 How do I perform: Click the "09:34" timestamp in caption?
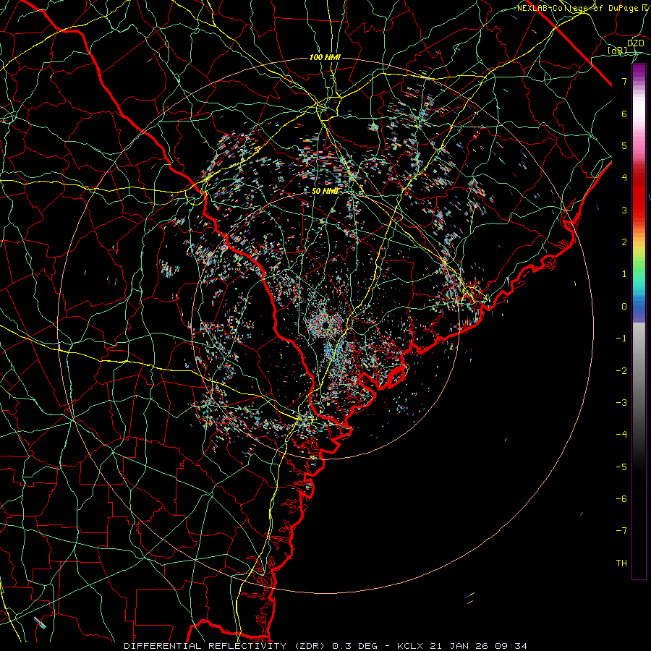pyautogui.click(x=511, y=646)
